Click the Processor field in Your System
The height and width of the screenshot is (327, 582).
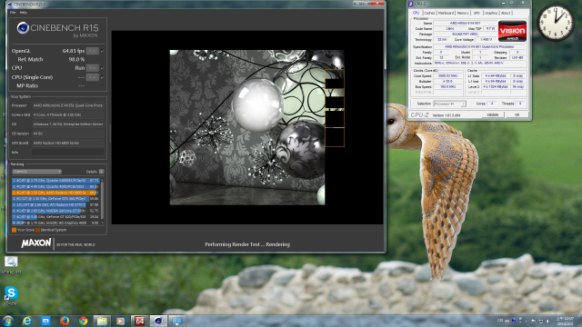[68, 105]
